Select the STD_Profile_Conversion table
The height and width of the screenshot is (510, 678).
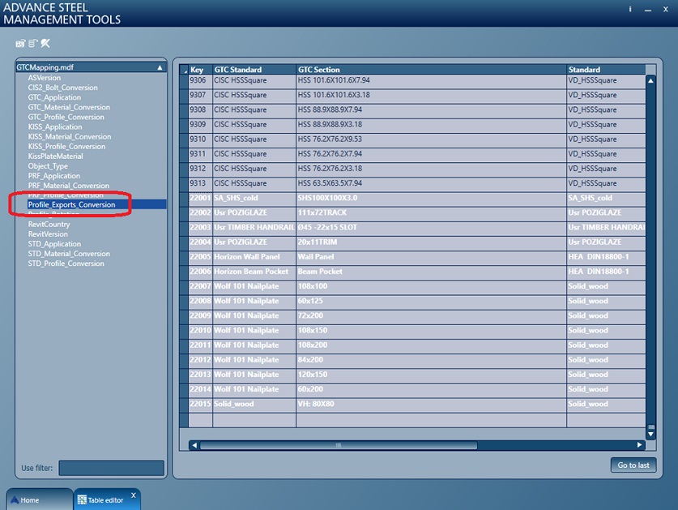pos(66,264)
